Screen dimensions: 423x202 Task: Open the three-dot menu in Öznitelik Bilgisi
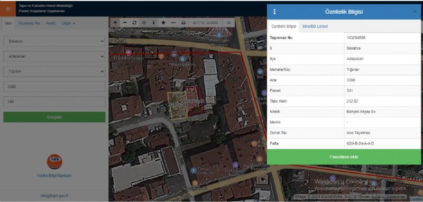pos(274,12)
